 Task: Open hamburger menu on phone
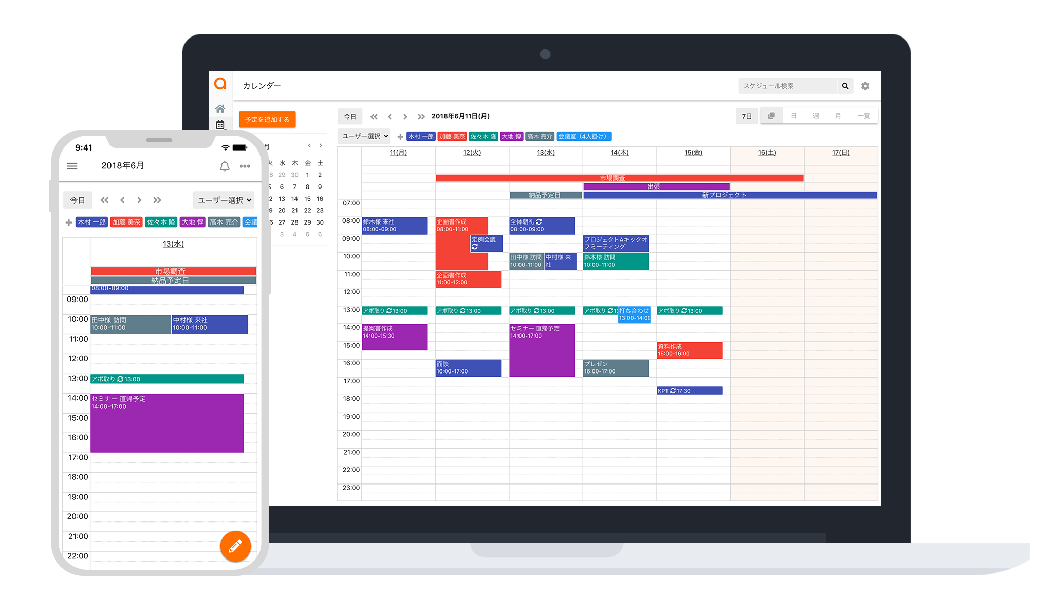(72, 166)
